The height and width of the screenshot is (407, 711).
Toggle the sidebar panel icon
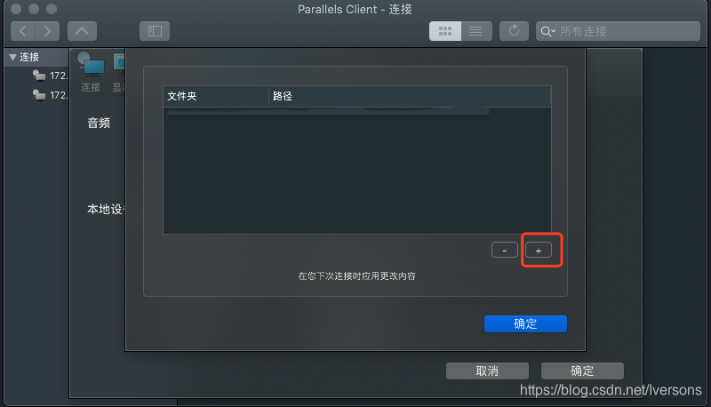[x=155, y=31]
